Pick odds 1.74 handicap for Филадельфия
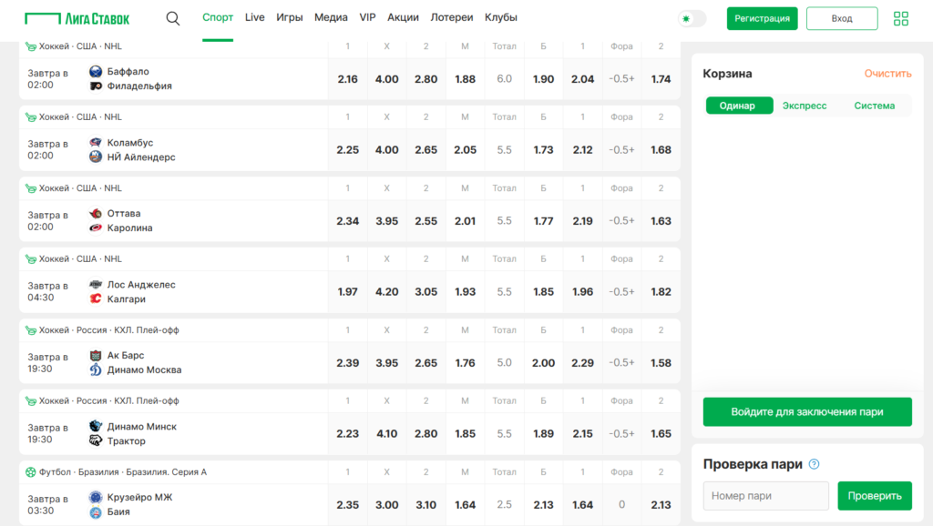933x526 pixels. pos(661,79)
